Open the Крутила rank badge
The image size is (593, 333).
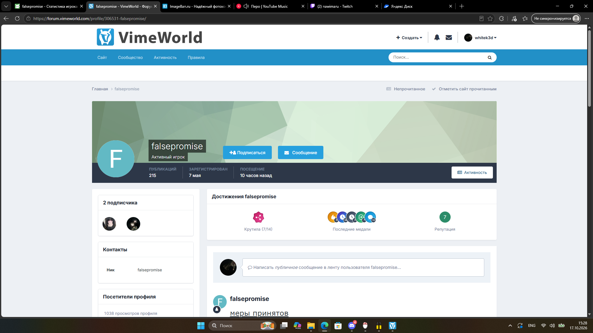point(258,217)
